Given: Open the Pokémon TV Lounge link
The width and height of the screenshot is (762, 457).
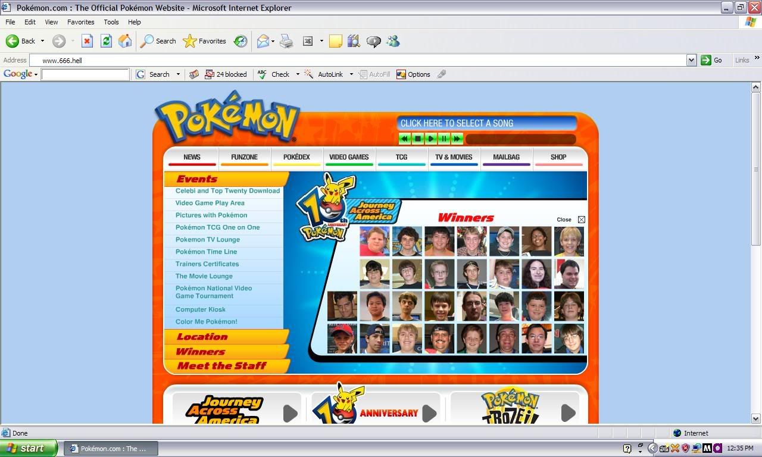Looking at the screenshot, I should coord(208,240).
